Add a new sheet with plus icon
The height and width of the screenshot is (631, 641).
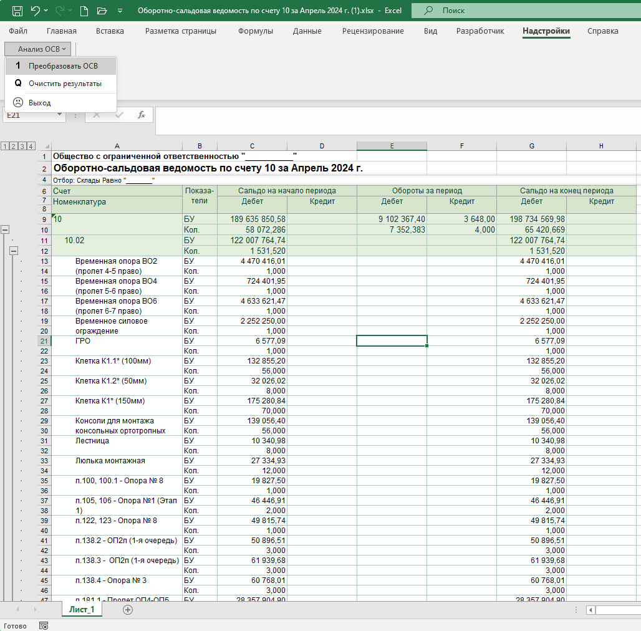pos(128,610)
